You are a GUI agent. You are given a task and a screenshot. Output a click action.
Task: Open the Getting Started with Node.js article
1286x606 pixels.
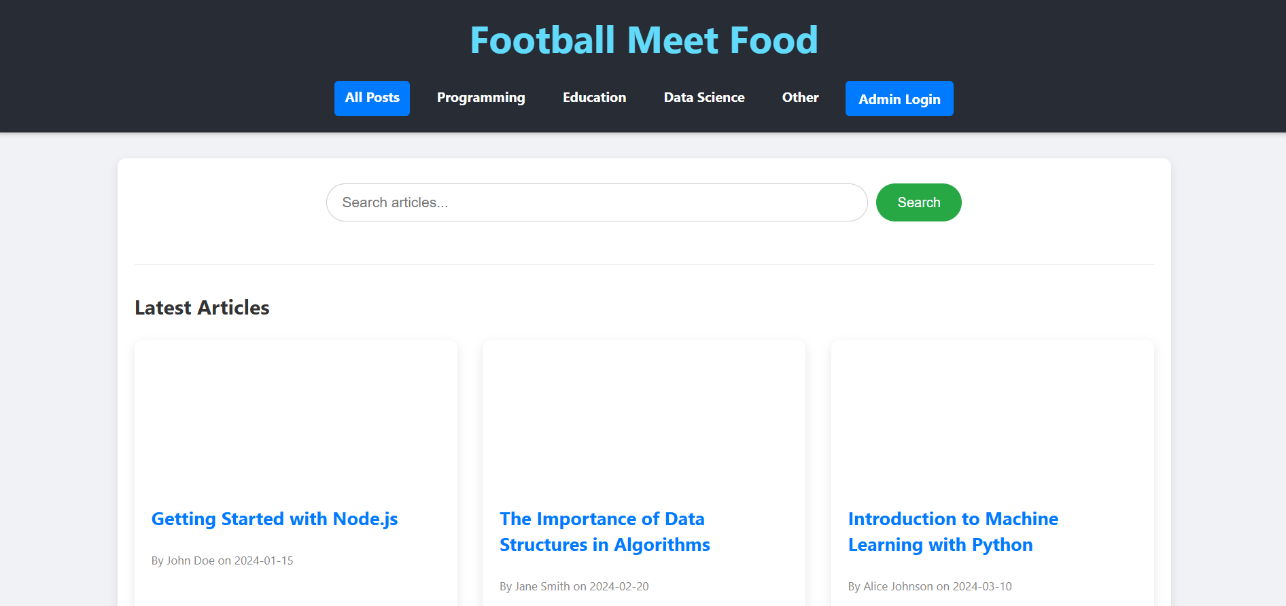click(x=274, y=519)
